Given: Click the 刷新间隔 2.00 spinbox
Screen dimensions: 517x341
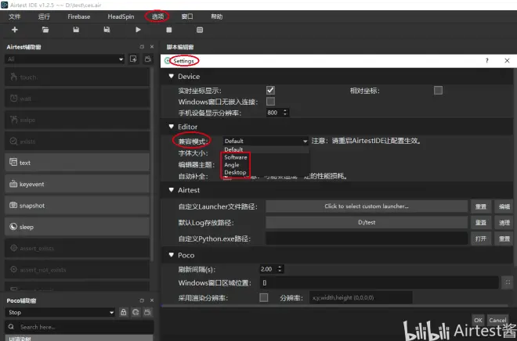Looking at the screenshot, I should tap(272, 269).
